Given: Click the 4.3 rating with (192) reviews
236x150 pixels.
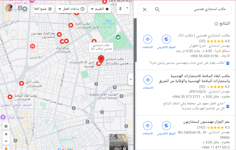Looking at the screenshot, I should click(x=213, y=128).
